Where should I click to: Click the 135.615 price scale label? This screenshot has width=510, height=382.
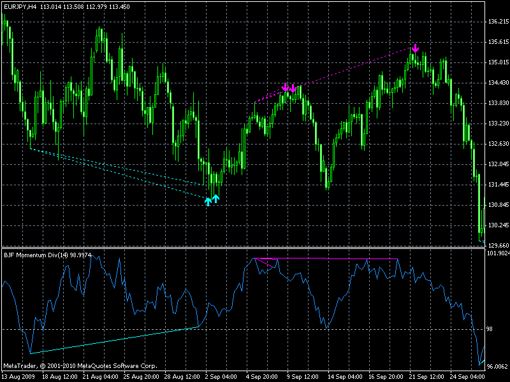point(499,42)
